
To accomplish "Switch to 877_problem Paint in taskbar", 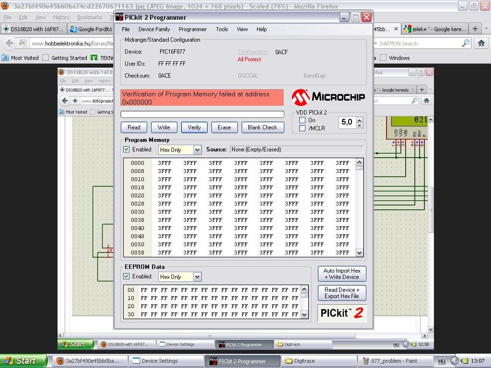I will [x=396, y=361].
